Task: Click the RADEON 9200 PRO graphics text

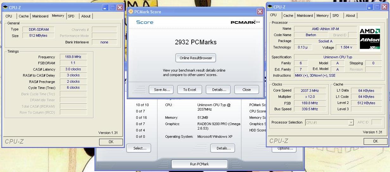Action: [x=219, y=126]
